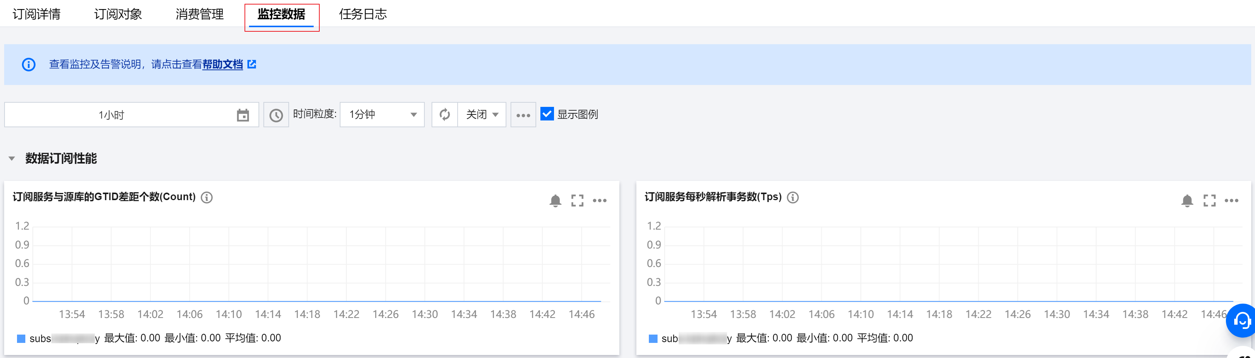Open the calendar date picker icon
The image size is (1255, 358).
[243, 115]
